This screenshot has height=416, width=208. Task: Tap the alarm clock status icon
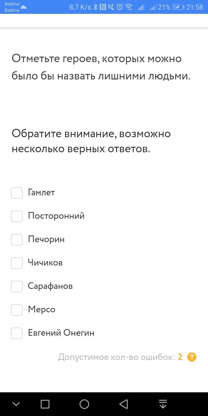120,7
